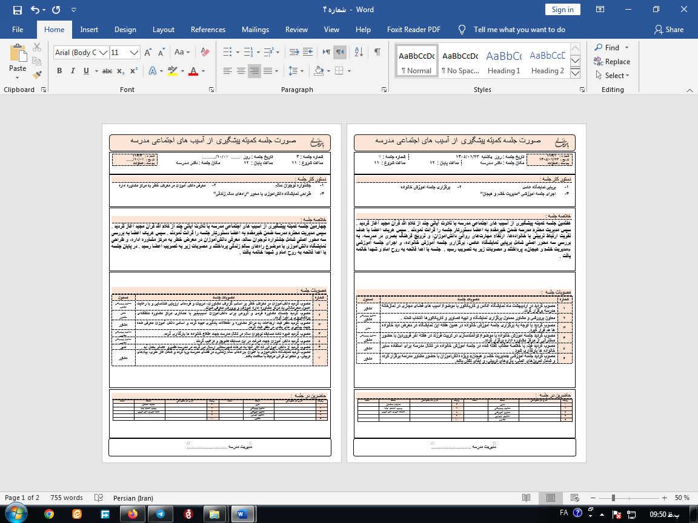Switch to the Layout tab
The height and width of the screenshot is (523, 698).
click(163, 30)
